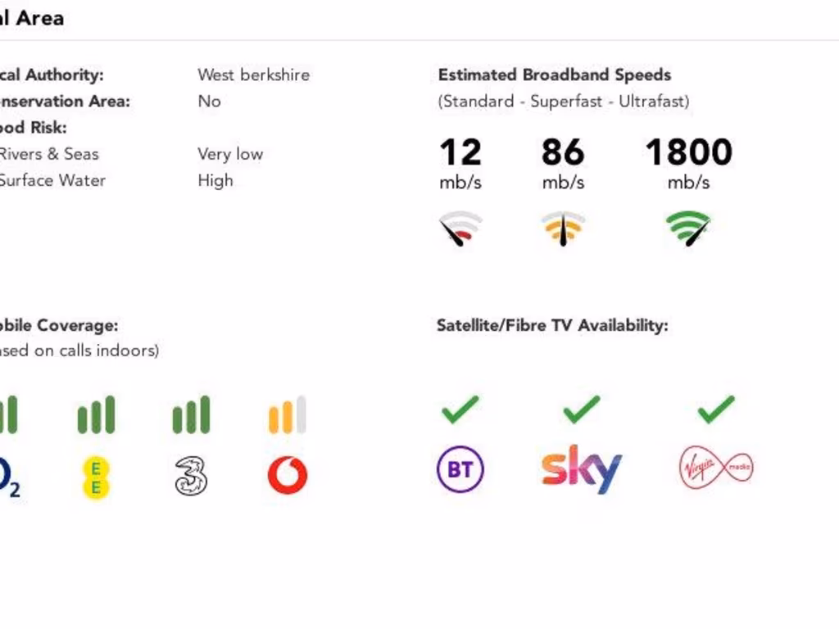Screen dimensions: 839x629
Task: Click the checkmark above Virgin Media
Action: (x=716, y=409)
